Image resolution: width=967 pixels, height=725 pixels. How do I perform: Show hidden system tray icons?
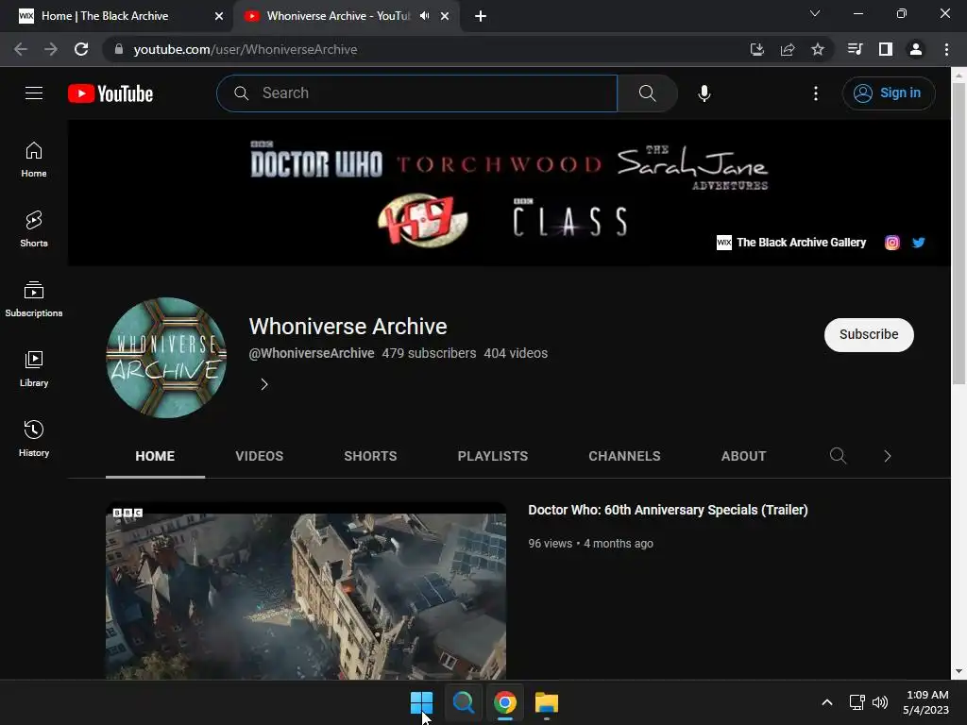(x=827, y=702)
